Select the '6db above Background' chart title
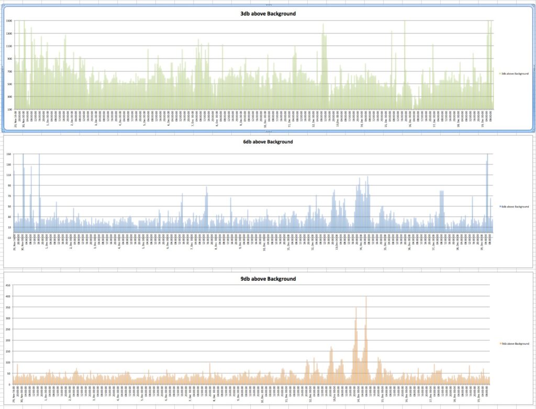This screenshot has width=536, height=409. click(x=268, y=141)
